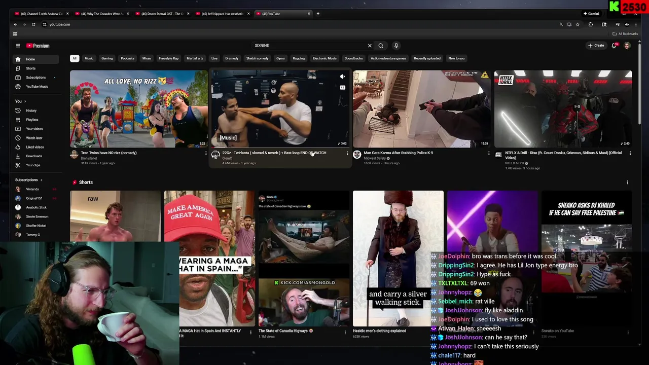Open Liked videos in the sidebar
The height and width of the screenshot is (365, 649).
tap(37, 147)
